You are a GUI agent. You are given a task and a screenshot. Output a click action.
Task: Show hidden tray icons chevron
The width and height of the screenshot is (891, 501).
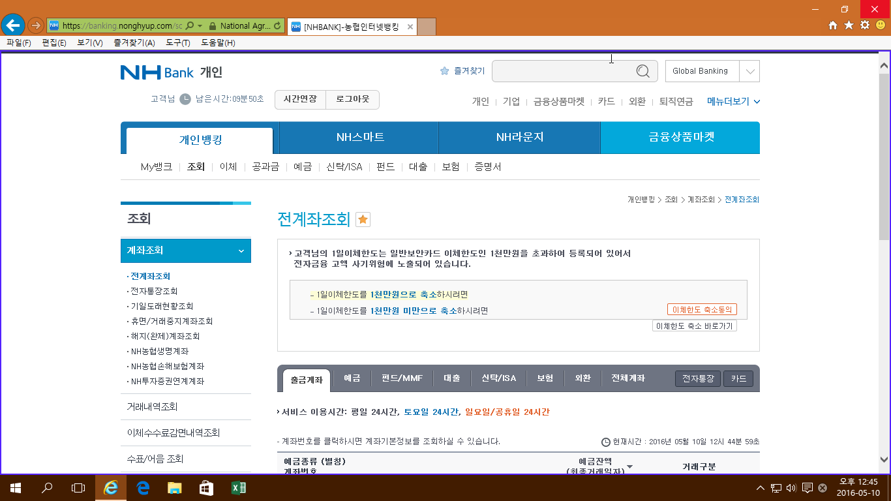760,487
